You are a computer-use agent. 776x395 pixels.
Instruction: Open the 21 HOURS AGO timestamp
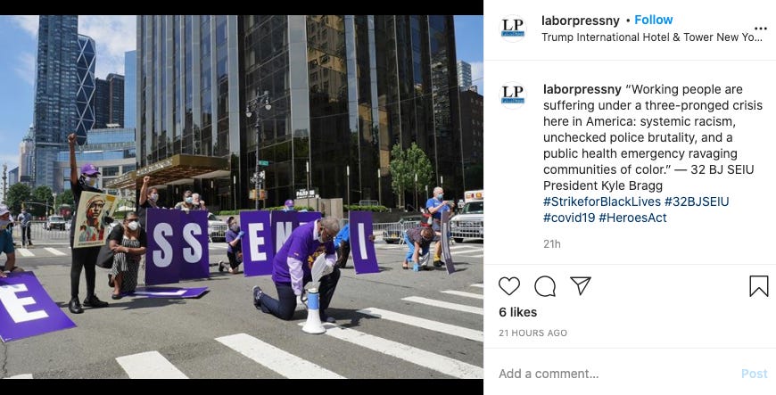coord(532,333)
